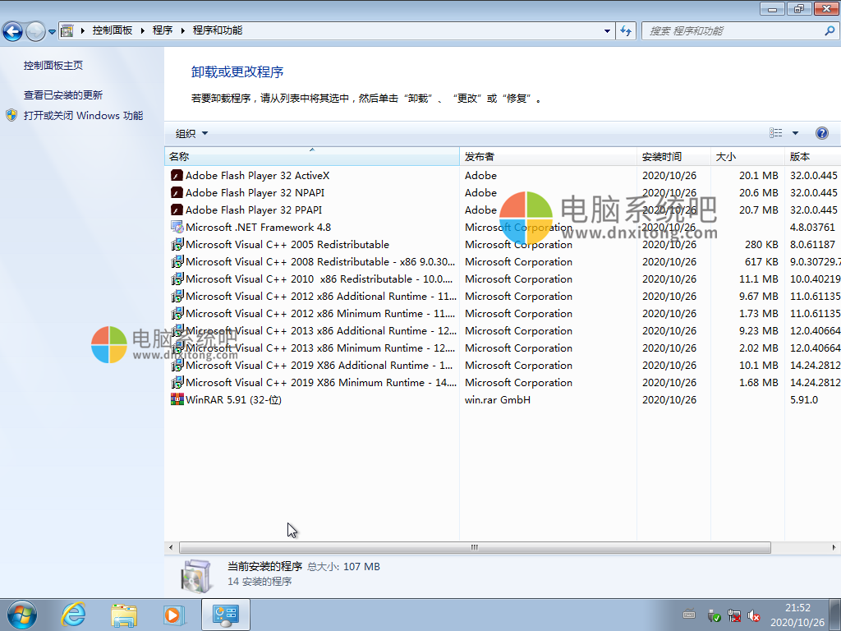Viewport: 841px width, 631px height.
Task: Click the refresh icon beside the address bar
Action: pyautogui.click(x=625, y=30)
